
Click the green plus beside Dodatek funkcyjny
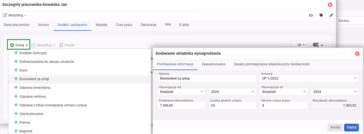coord(16,53)
